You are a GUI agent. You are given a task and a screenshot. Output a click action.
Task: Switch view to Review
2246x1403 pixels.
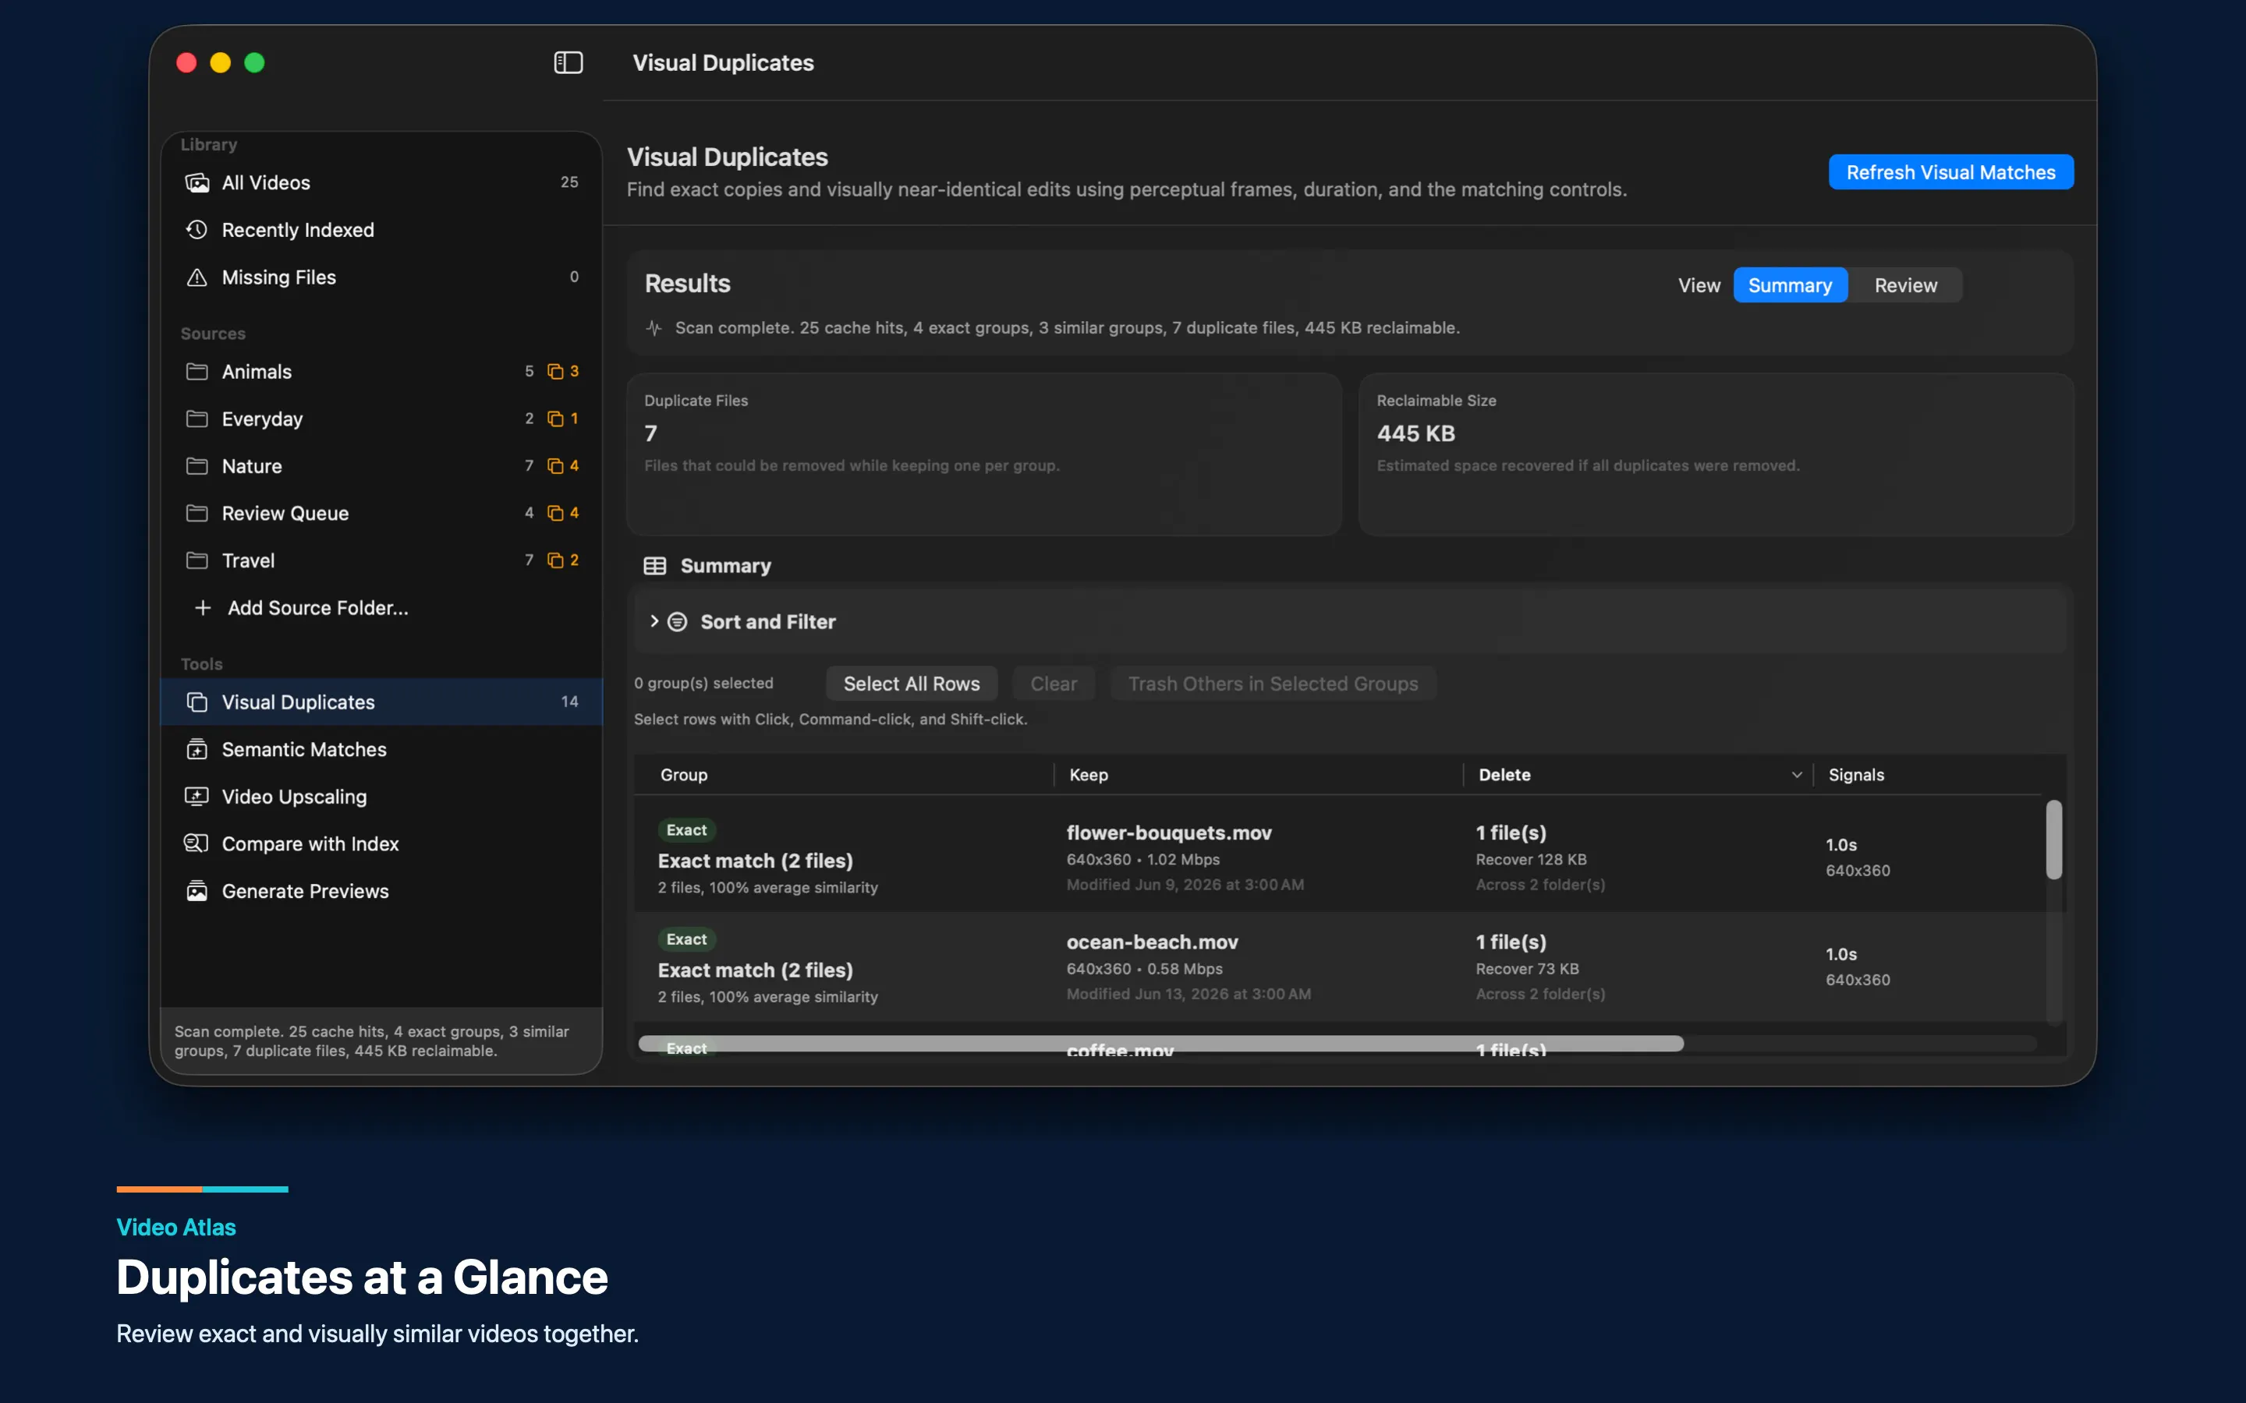1905,284
